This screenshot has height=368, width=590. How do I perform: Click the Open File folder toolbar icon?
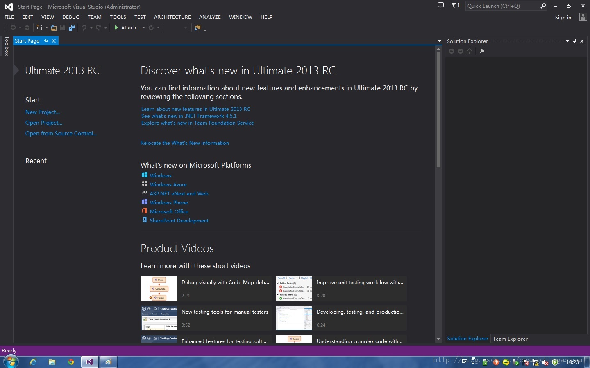click(54, 28)
